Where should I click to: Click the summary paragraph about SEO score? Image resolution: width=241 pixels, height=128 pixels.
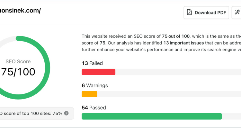tap(161, 43)
